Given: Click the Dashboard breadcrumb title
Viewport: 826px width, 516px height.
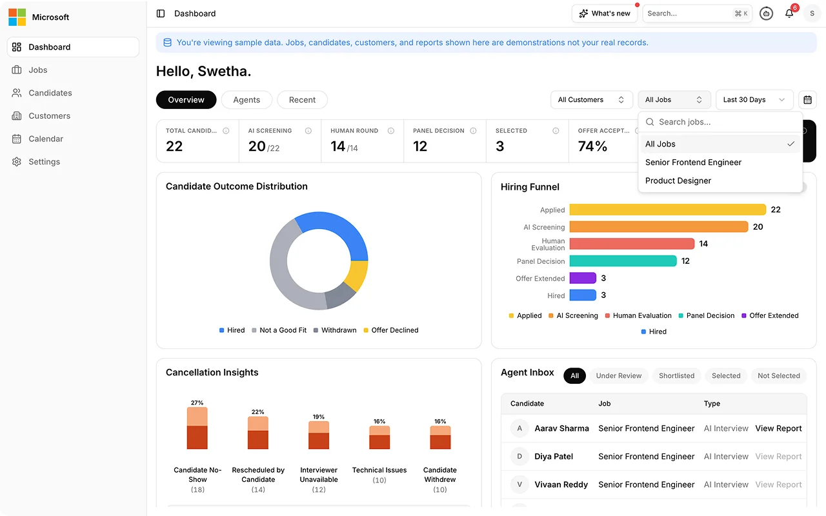Looking at the screenshot, I should tap(195, 14).
